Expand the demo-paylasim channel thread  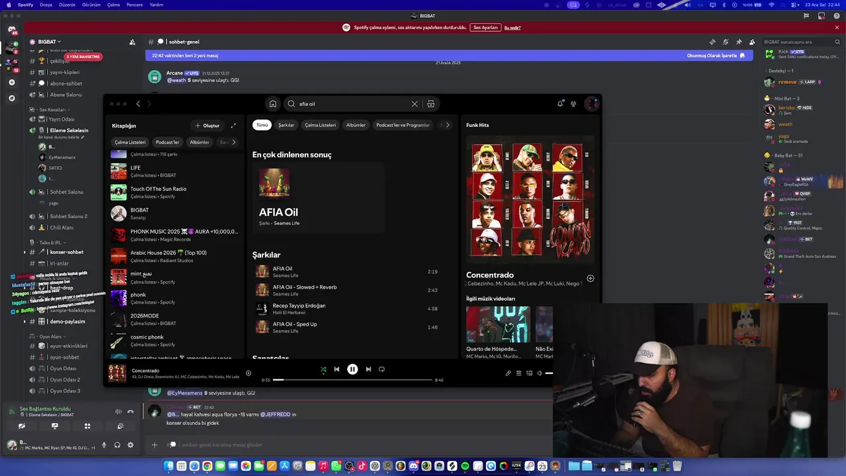point(25,321)
